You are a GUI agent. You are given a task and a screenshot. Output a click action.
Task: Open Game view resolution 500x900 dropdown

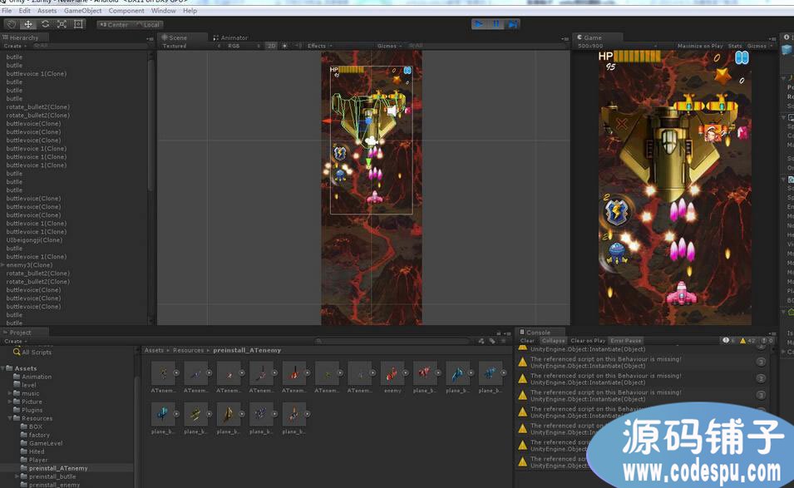click(x=617, y=46)
